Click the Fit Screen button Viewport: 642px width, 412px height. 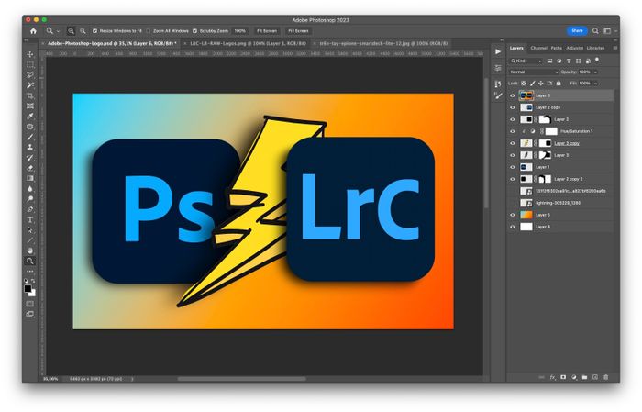(267, 31)
